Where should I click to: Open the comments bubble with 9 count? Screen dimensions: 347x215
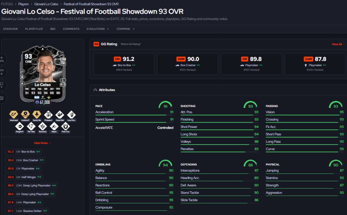(x=2, y=85)
